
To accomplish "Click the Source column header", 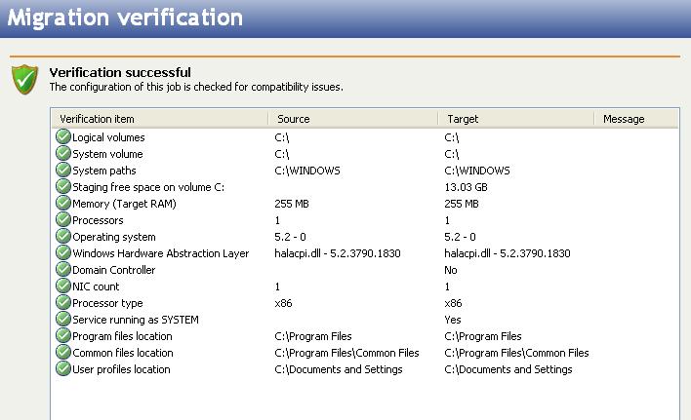I will (351, 119).
